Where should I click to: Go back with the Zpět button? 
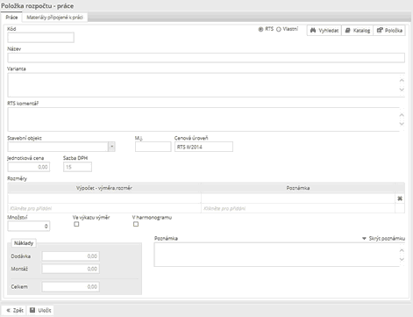[x=14, y=310]
